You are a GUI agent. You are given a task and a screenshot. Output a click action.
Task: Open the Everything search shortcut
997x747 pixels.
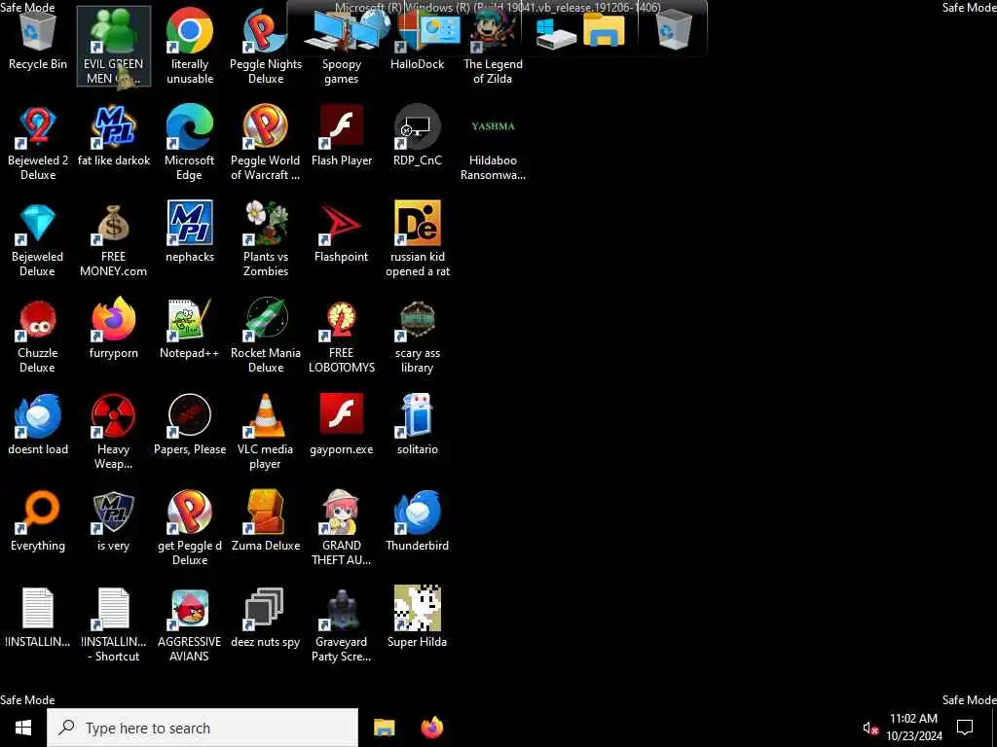tap(38, 521)
